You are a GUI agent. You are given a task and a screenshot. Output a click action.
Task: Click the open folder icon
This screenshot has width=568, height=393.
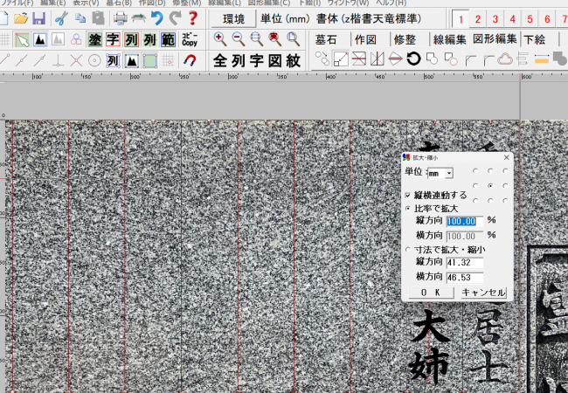pos(22,18)
